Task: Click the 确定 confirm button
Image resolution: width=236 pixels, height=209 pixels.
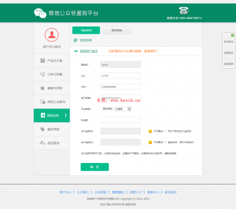Action: click(x=95, y=167)
